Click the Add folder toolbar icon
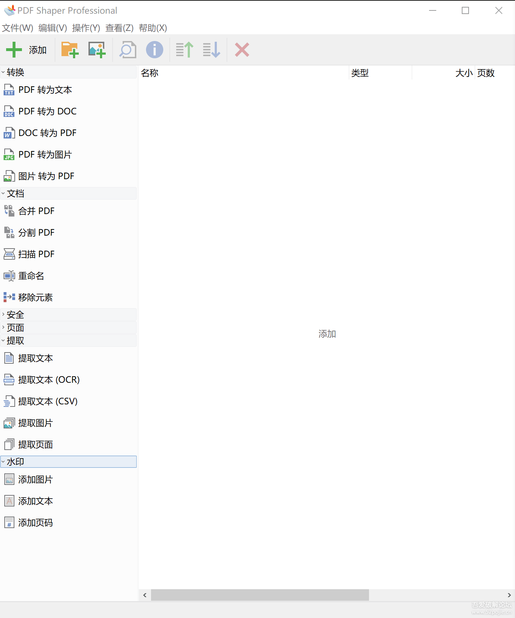Image resolution: width=515 pixels, height=618 pixels. pos(70,50)
